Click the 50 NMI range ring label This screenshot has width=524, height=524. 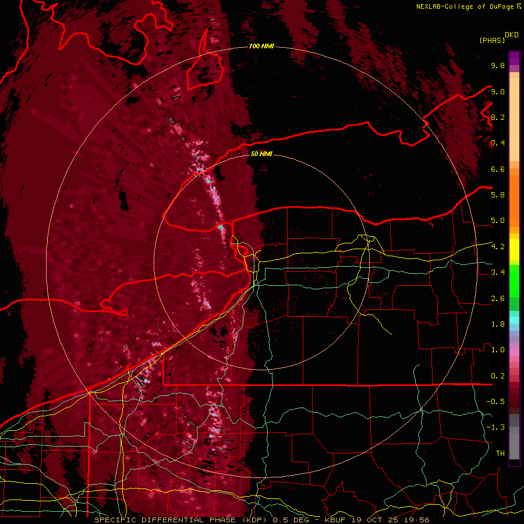click(261, 154)
